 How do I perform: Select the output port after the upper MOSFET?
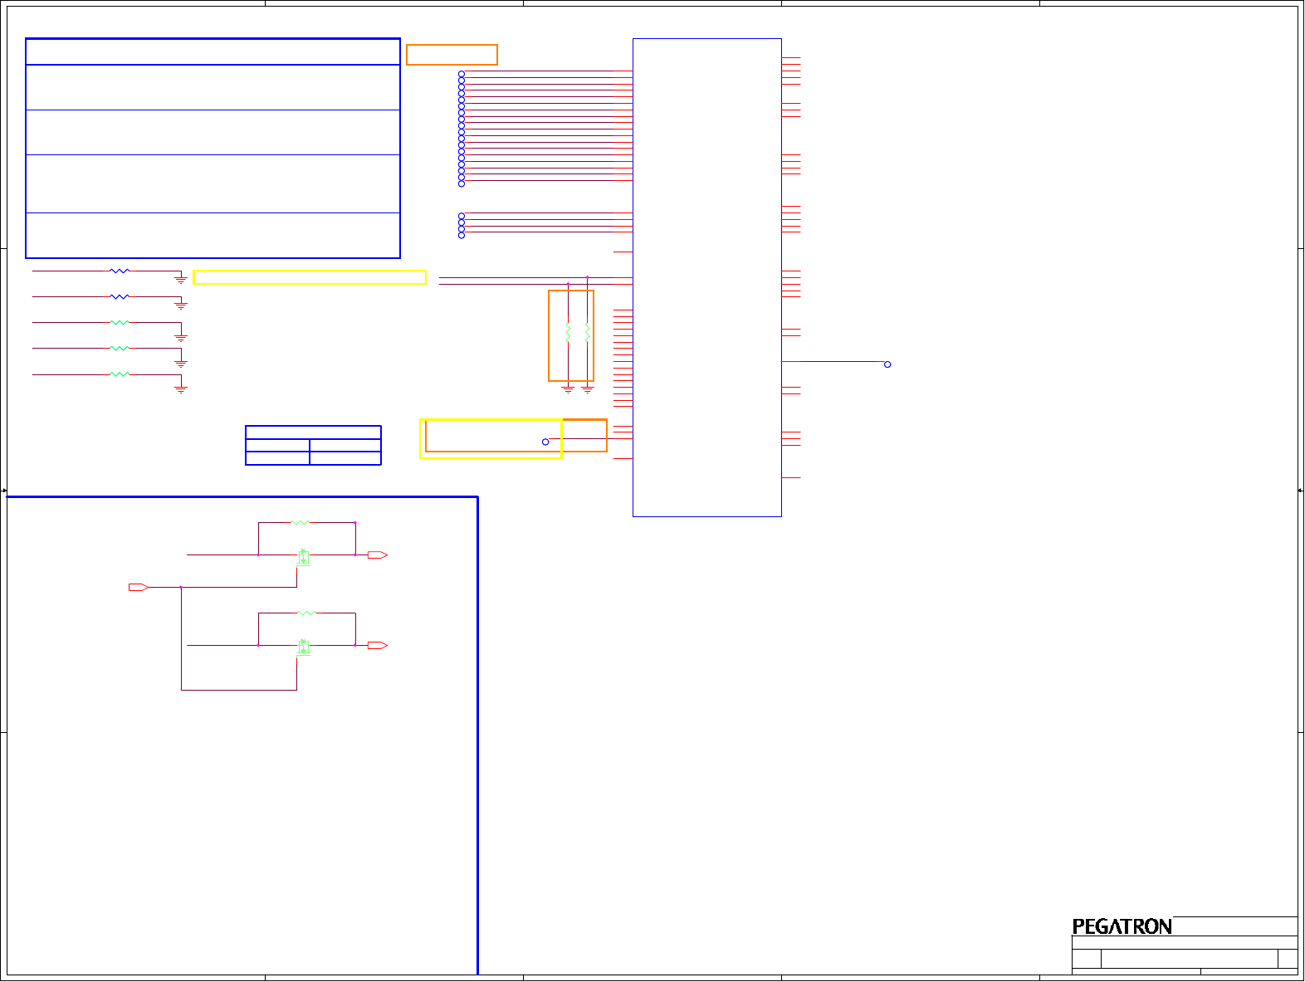tap(378, 555)
